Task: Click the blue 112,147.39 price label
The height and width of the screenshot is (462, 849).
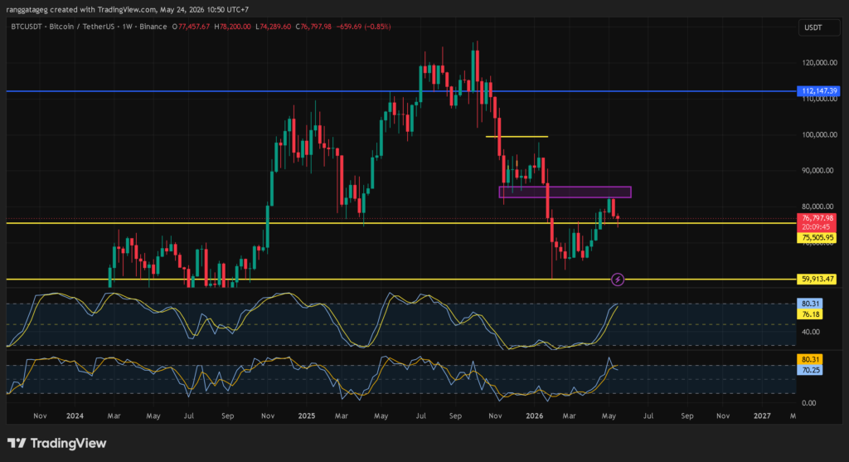Action: point(818,91)
